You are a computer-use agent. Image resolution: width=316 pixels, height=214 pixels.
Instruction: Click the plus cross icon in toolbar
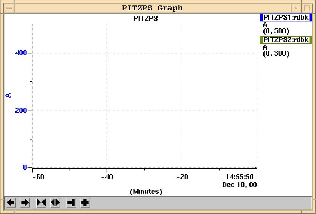tap(85, 202)
